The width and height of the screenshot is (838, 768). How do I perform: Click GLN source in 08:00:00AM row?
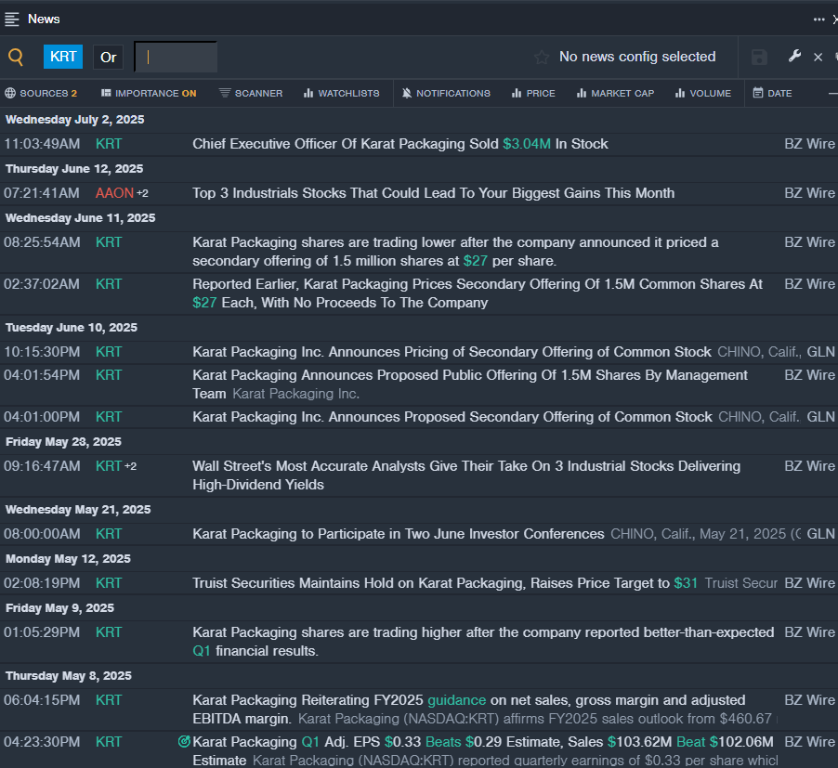[x=820, y=534]
